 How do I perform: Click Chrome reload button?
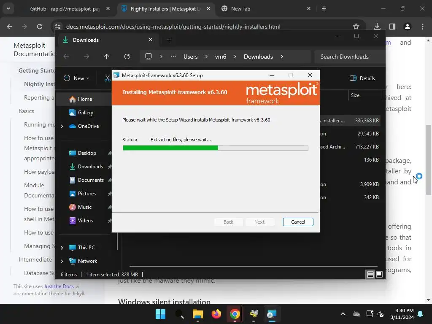click(40, 27)
